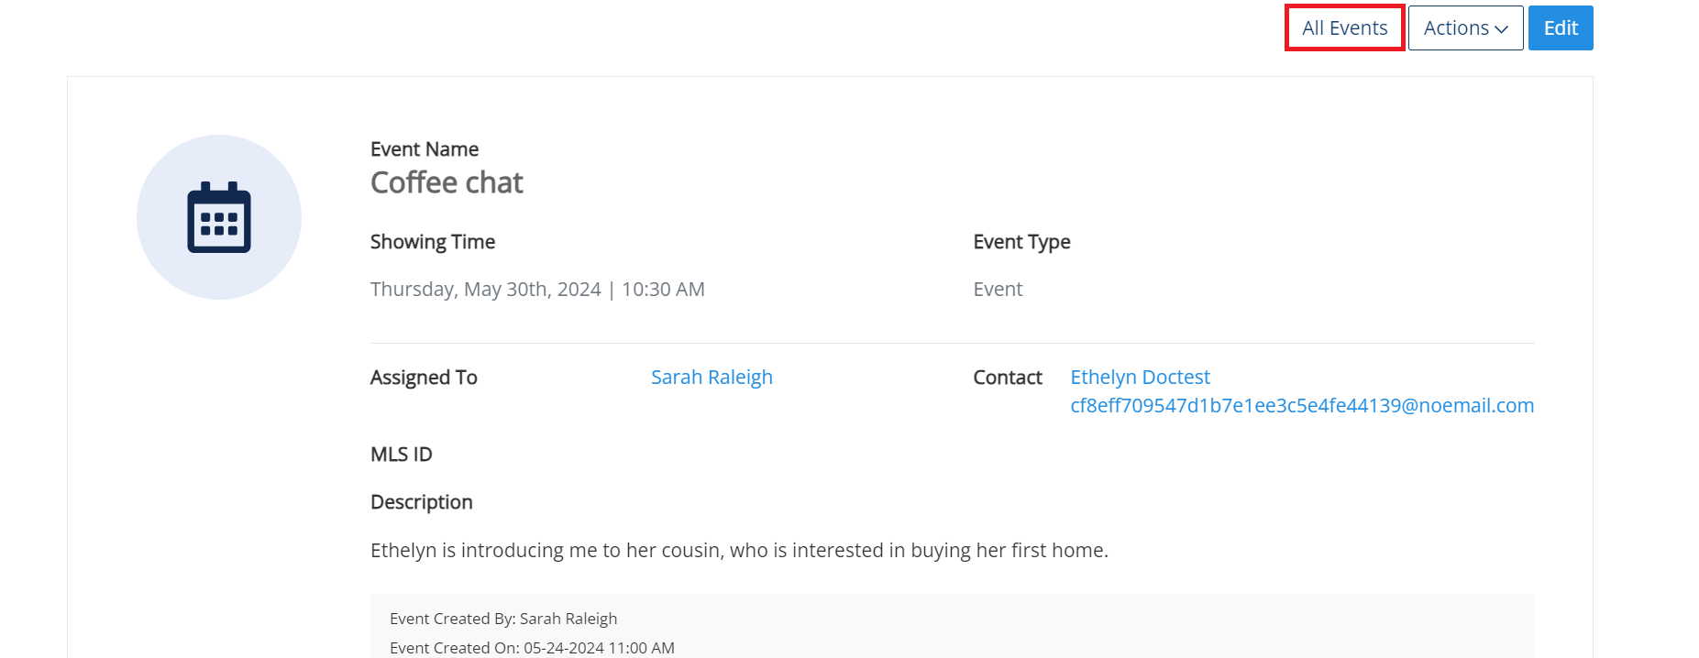Screen dimensions: 1699x658
Task: Click the All Events button
Action: click(x=1343, y=27)
